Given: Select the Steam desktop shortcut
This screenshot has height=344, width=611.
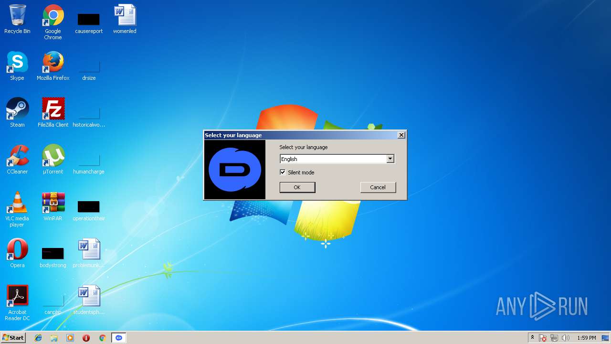Looking at the screenshot, I should 17,113.
